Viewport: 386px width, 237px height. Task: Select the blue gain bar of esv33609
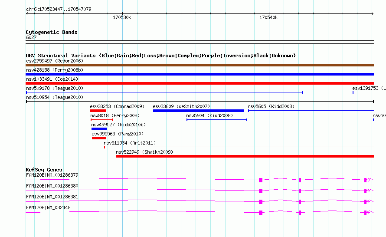198,111
